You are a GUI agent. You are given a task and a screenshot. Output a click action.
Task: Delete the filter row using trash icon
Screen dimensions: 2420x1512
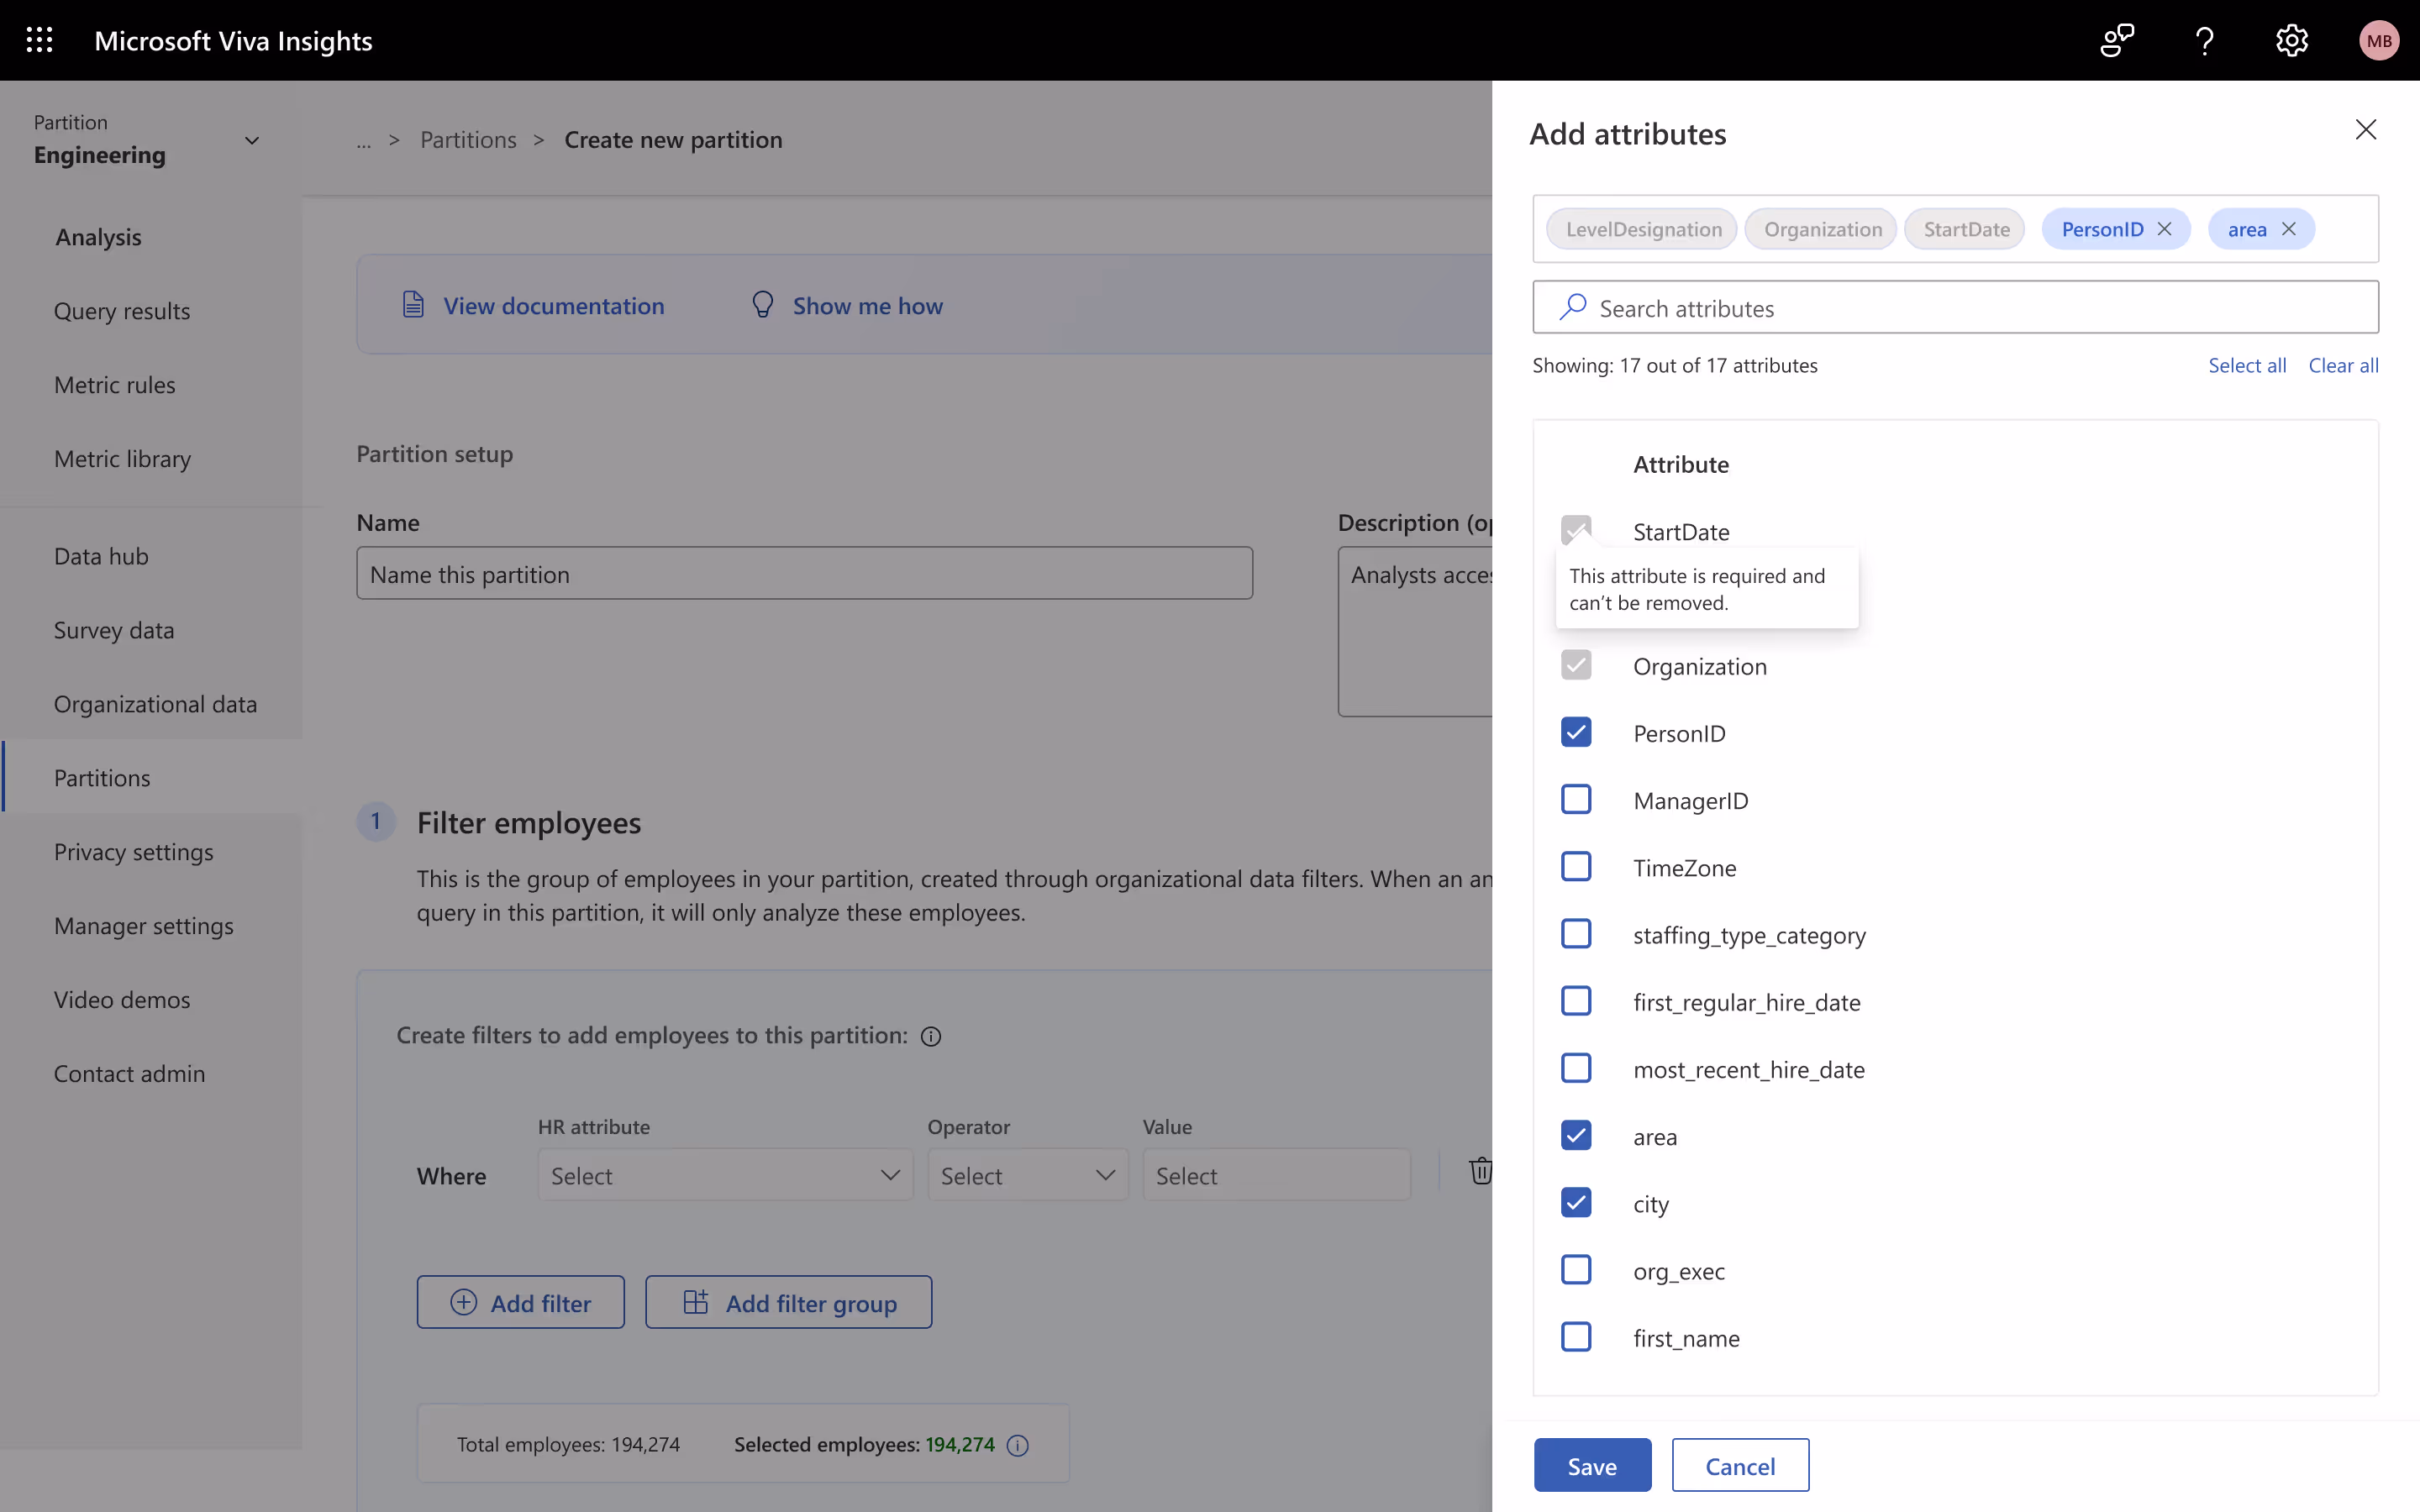1480,1171
